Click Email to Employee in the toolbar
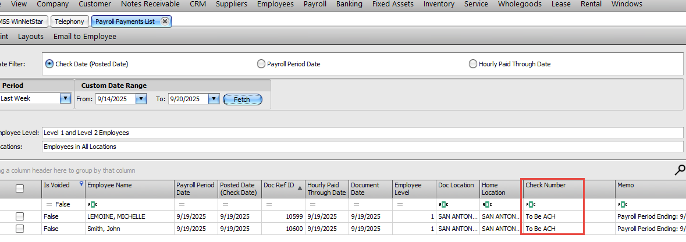 coord(85,36)
